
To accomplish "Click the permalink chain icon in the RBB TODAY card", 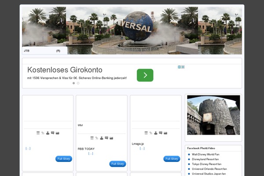I will (97, 138).
